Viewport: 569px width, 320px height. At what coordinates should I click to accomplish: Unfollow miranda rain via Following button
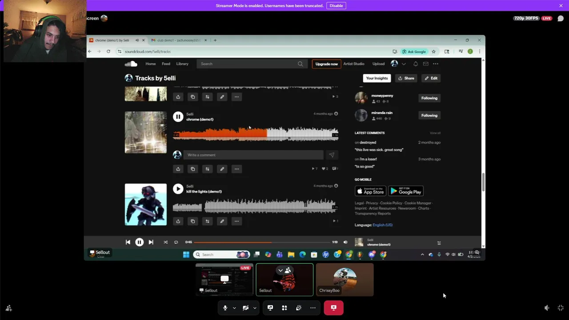pos(429,116)
